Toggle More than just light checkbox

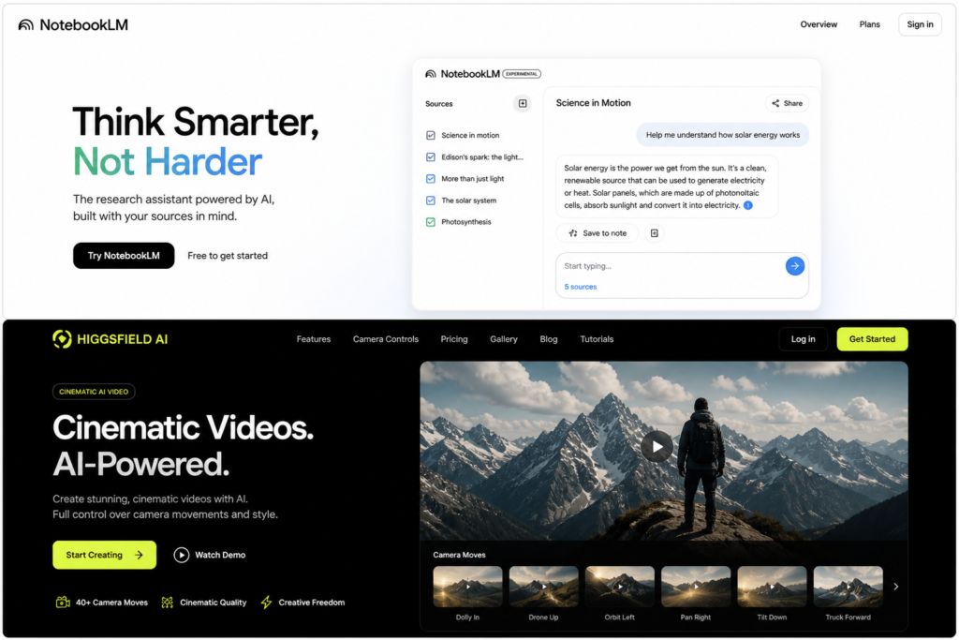431,179
